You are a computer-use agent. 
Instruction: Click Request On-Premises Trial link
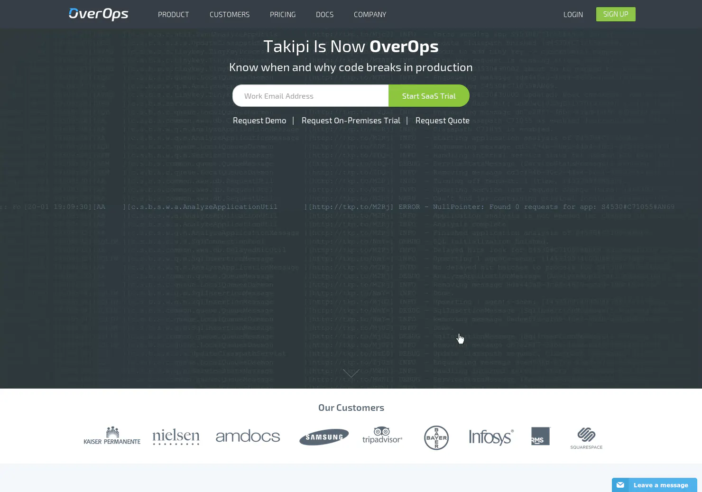(x=351, y=121)
